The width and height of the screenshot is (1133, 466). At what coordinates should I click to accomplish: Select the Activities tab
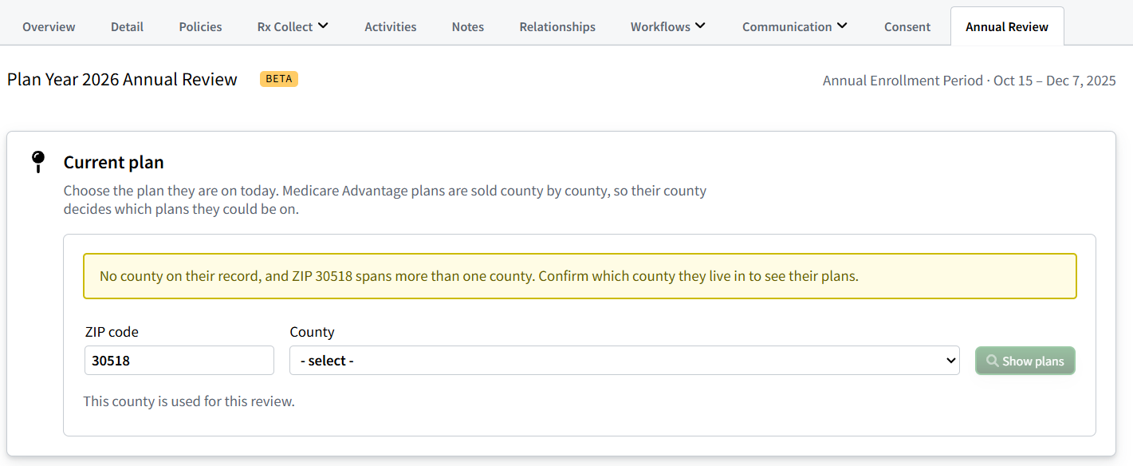click(x=391, y=26)
